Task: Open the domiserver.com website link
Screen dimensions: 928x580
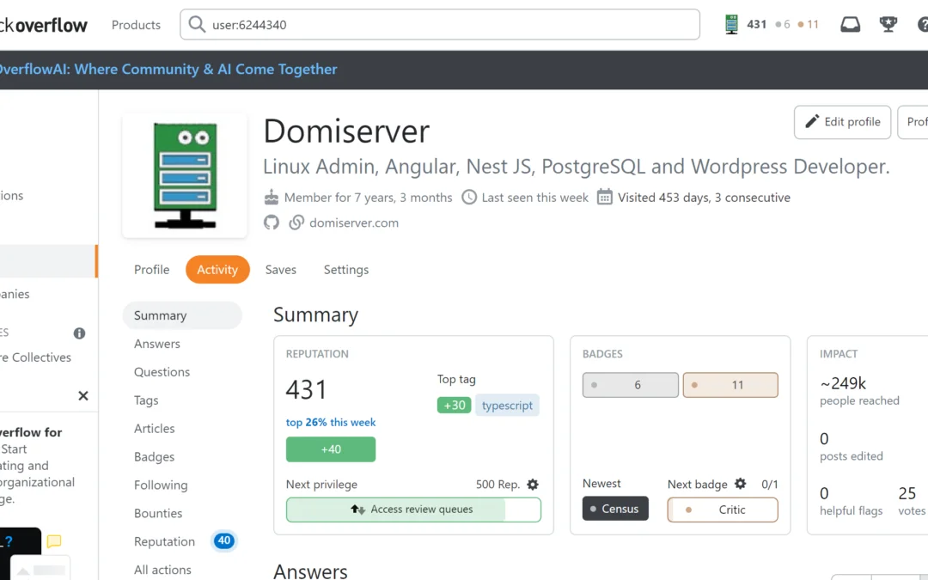Action: coord(353,223)
